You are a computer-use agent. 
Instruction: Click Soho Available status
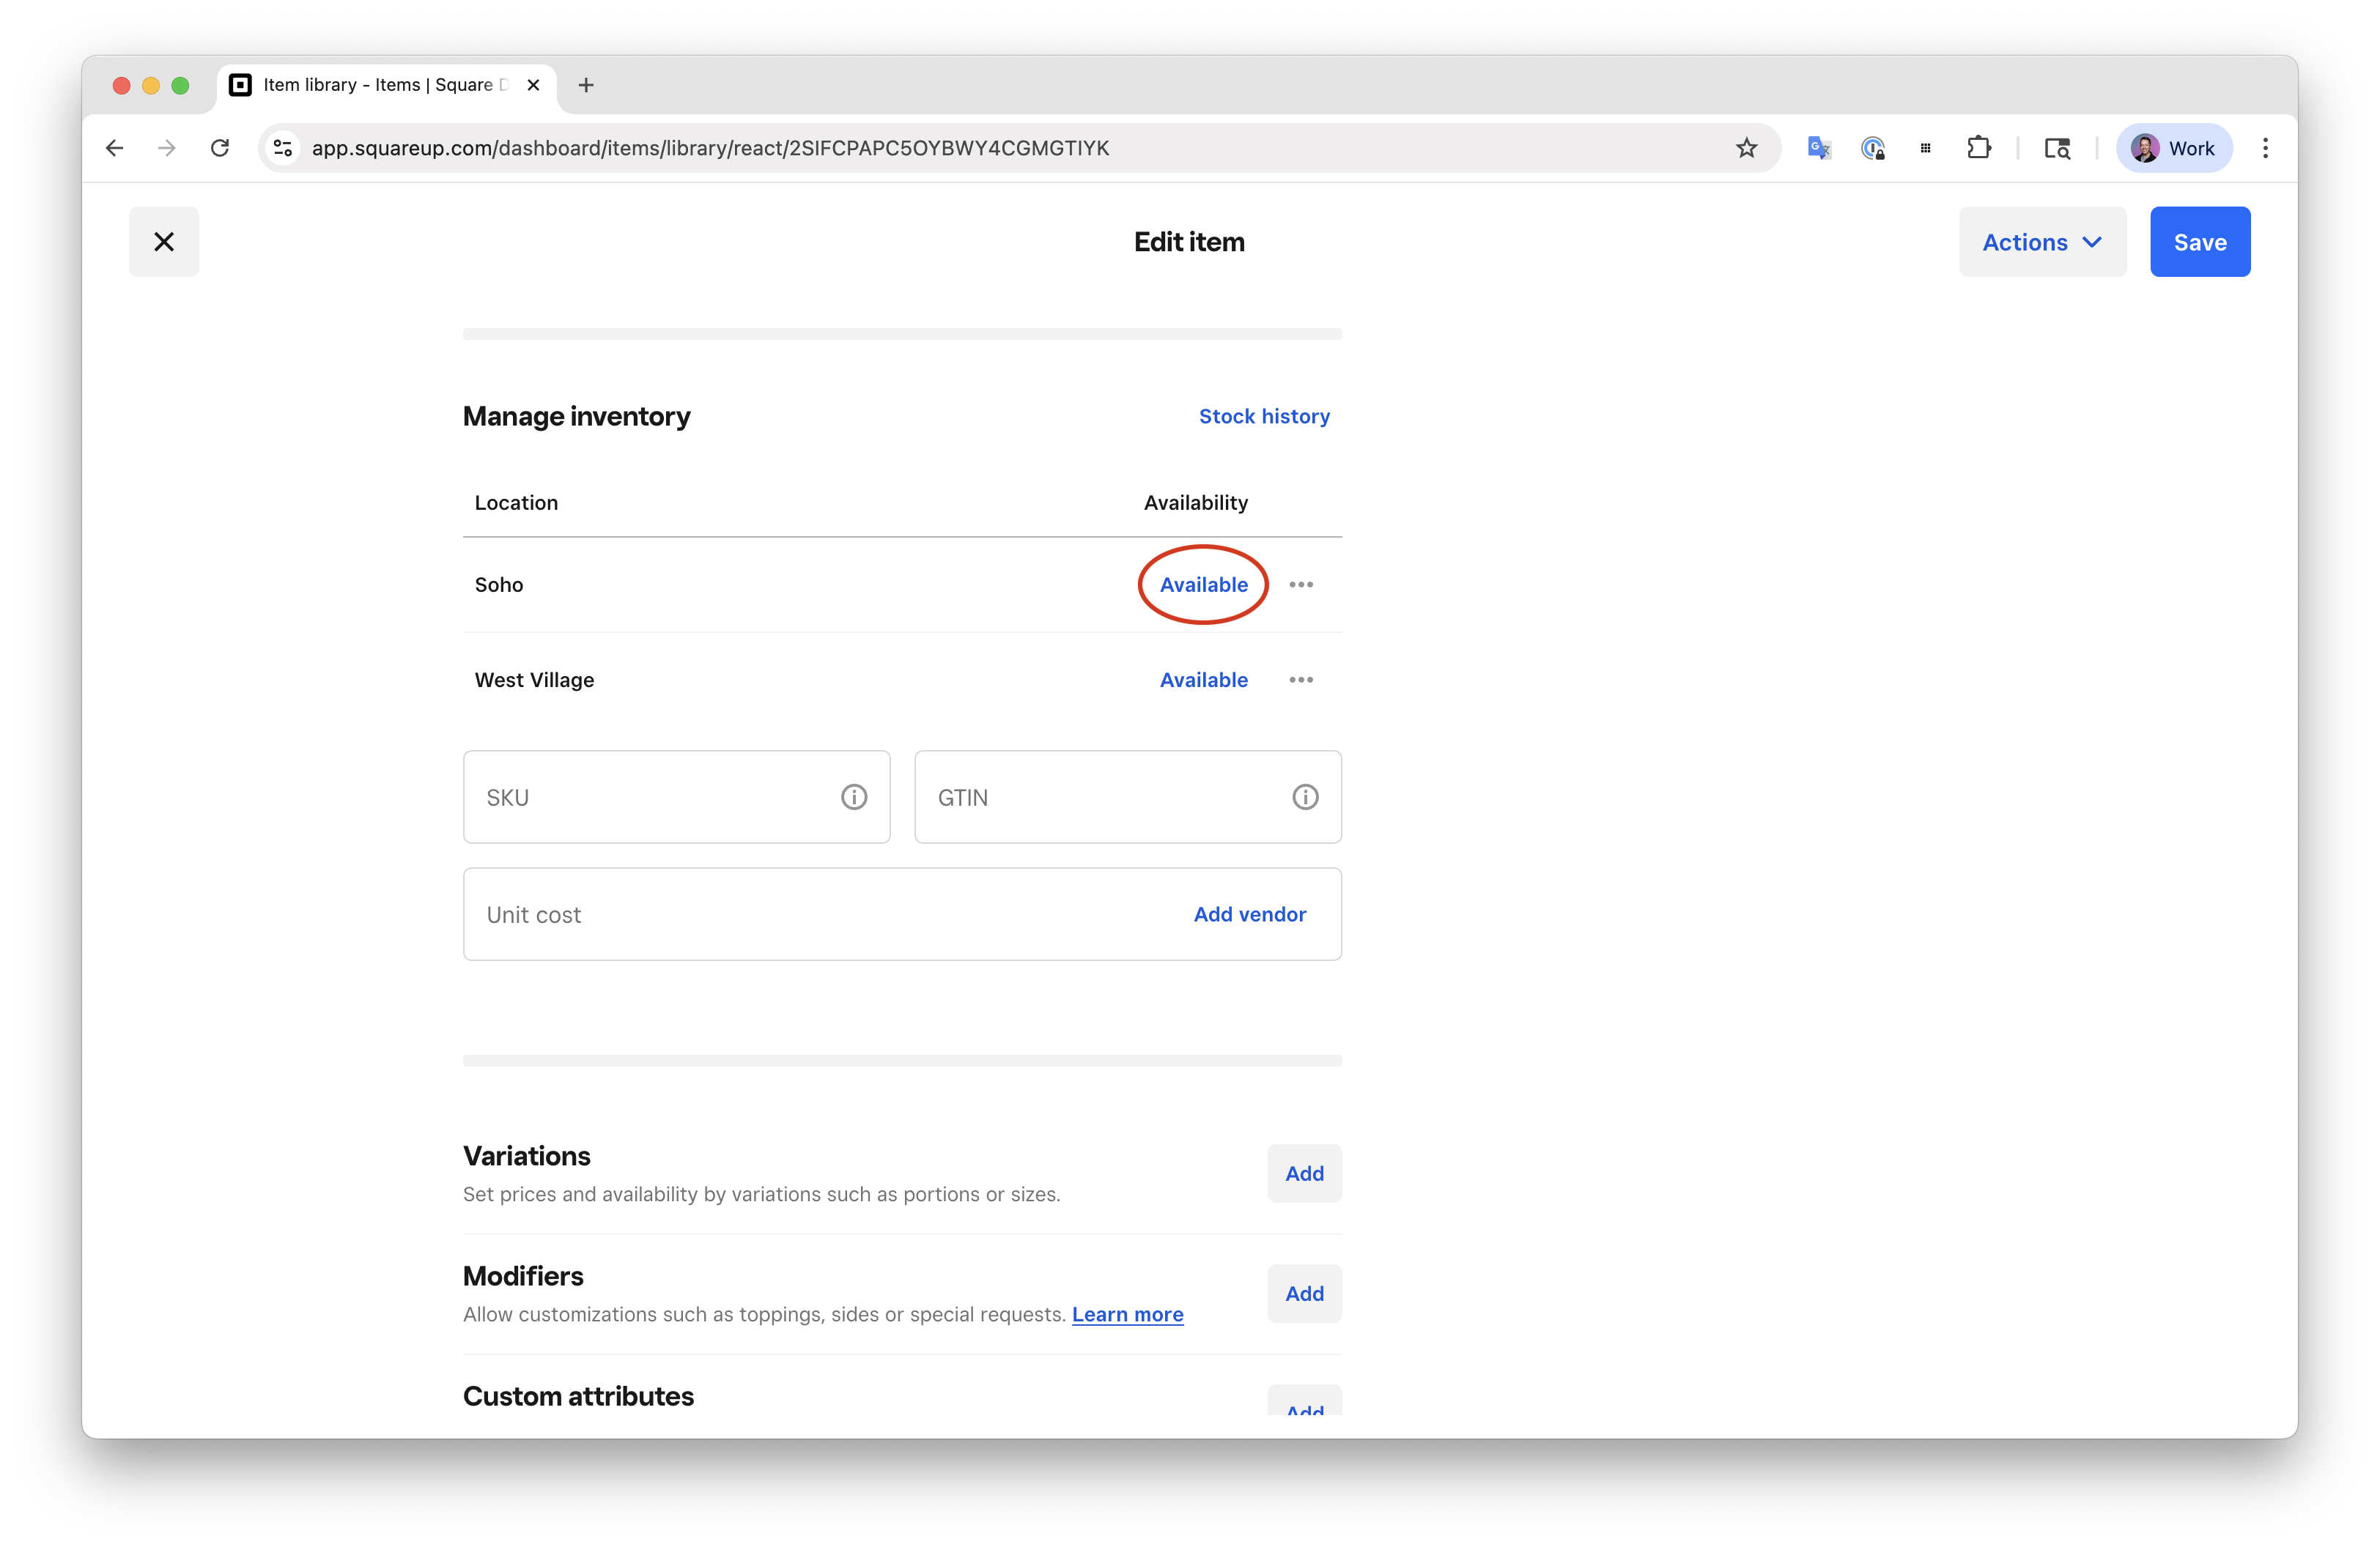pos(1203,585)
